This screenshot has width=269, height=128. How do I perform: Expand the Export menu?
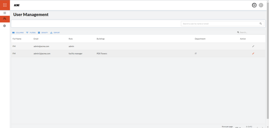tap(55, 33)
